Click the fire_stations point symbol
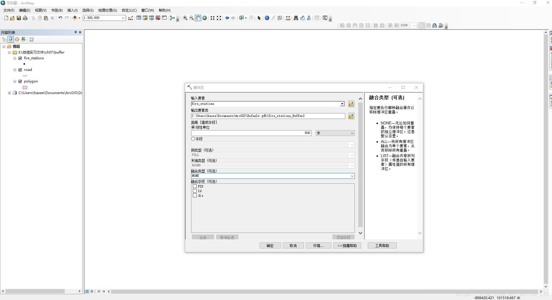The height and width of the screenshot is (300, 552). click(x=24, y=64)
